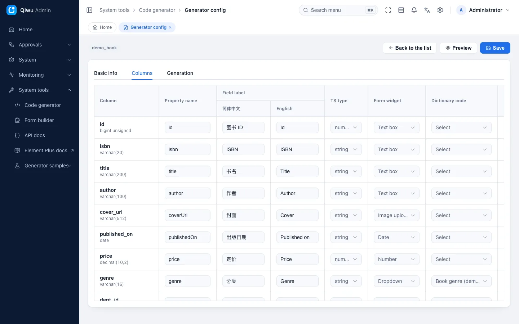Open the layout switch icon in header
Image resolution: width=519 pixels, height=324 pixels.
coord(401,10)
